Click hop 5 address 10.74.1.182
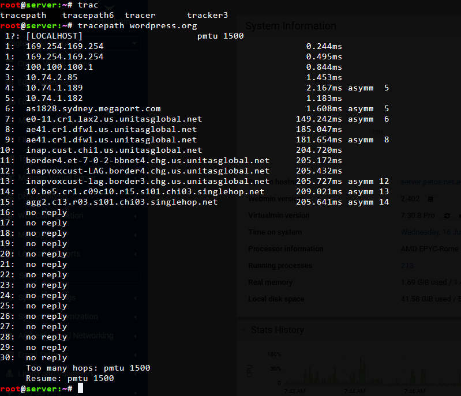The image size is (461, 396). click(x=54, y=98)
